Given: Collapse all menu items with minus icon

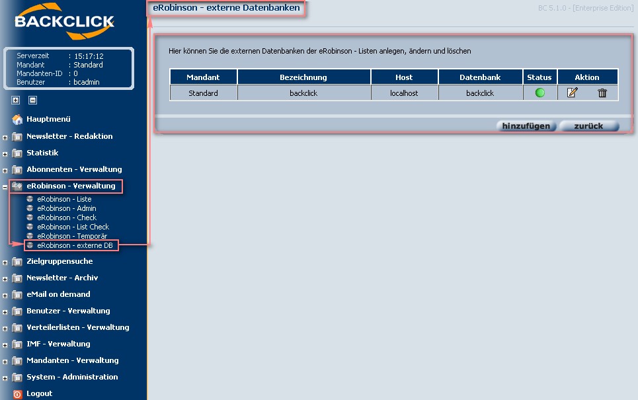Looking at the screenshot, I should (32, 100).
